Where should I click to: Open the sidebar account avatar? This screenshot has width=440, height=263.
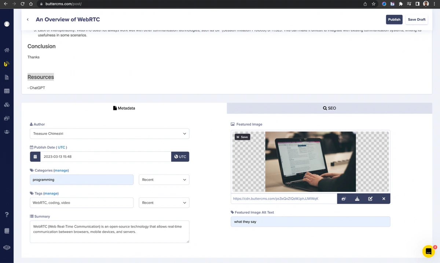[7, 24]
